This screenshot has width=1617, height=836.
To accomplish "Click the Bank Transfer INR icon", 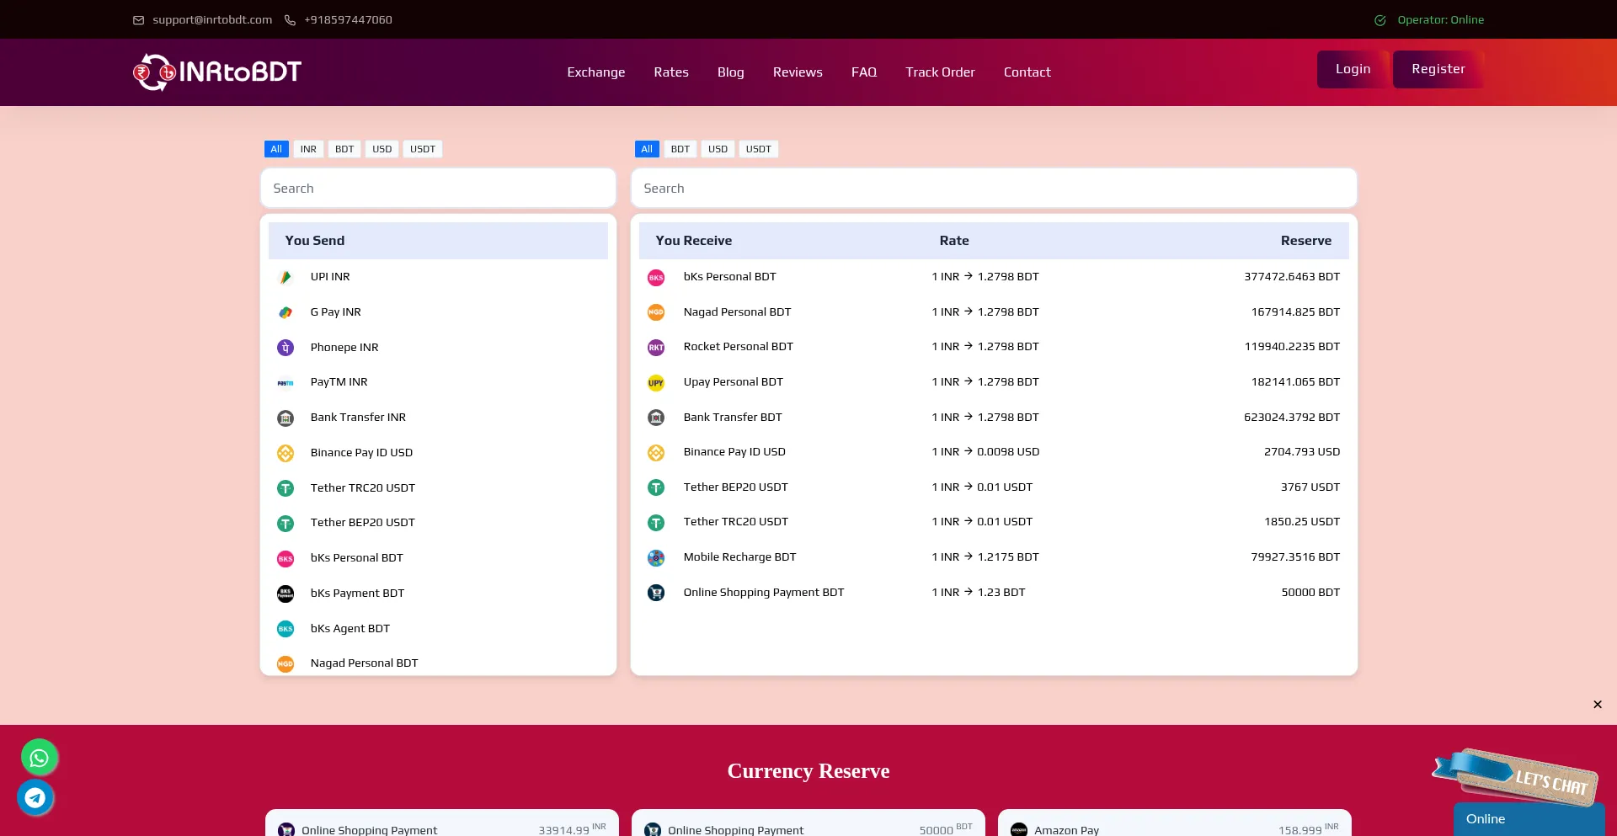I will tap(286, 418).
